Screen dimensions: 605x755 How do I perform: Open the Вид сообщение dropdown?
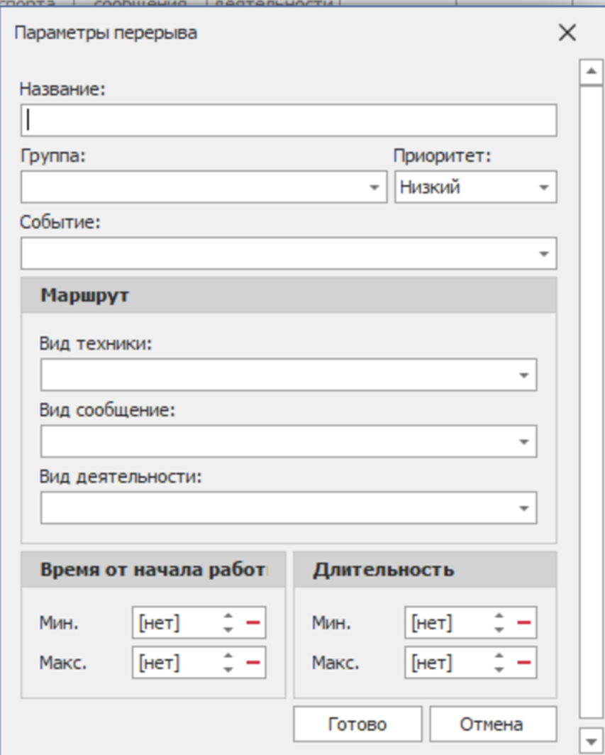coord(523,442)
